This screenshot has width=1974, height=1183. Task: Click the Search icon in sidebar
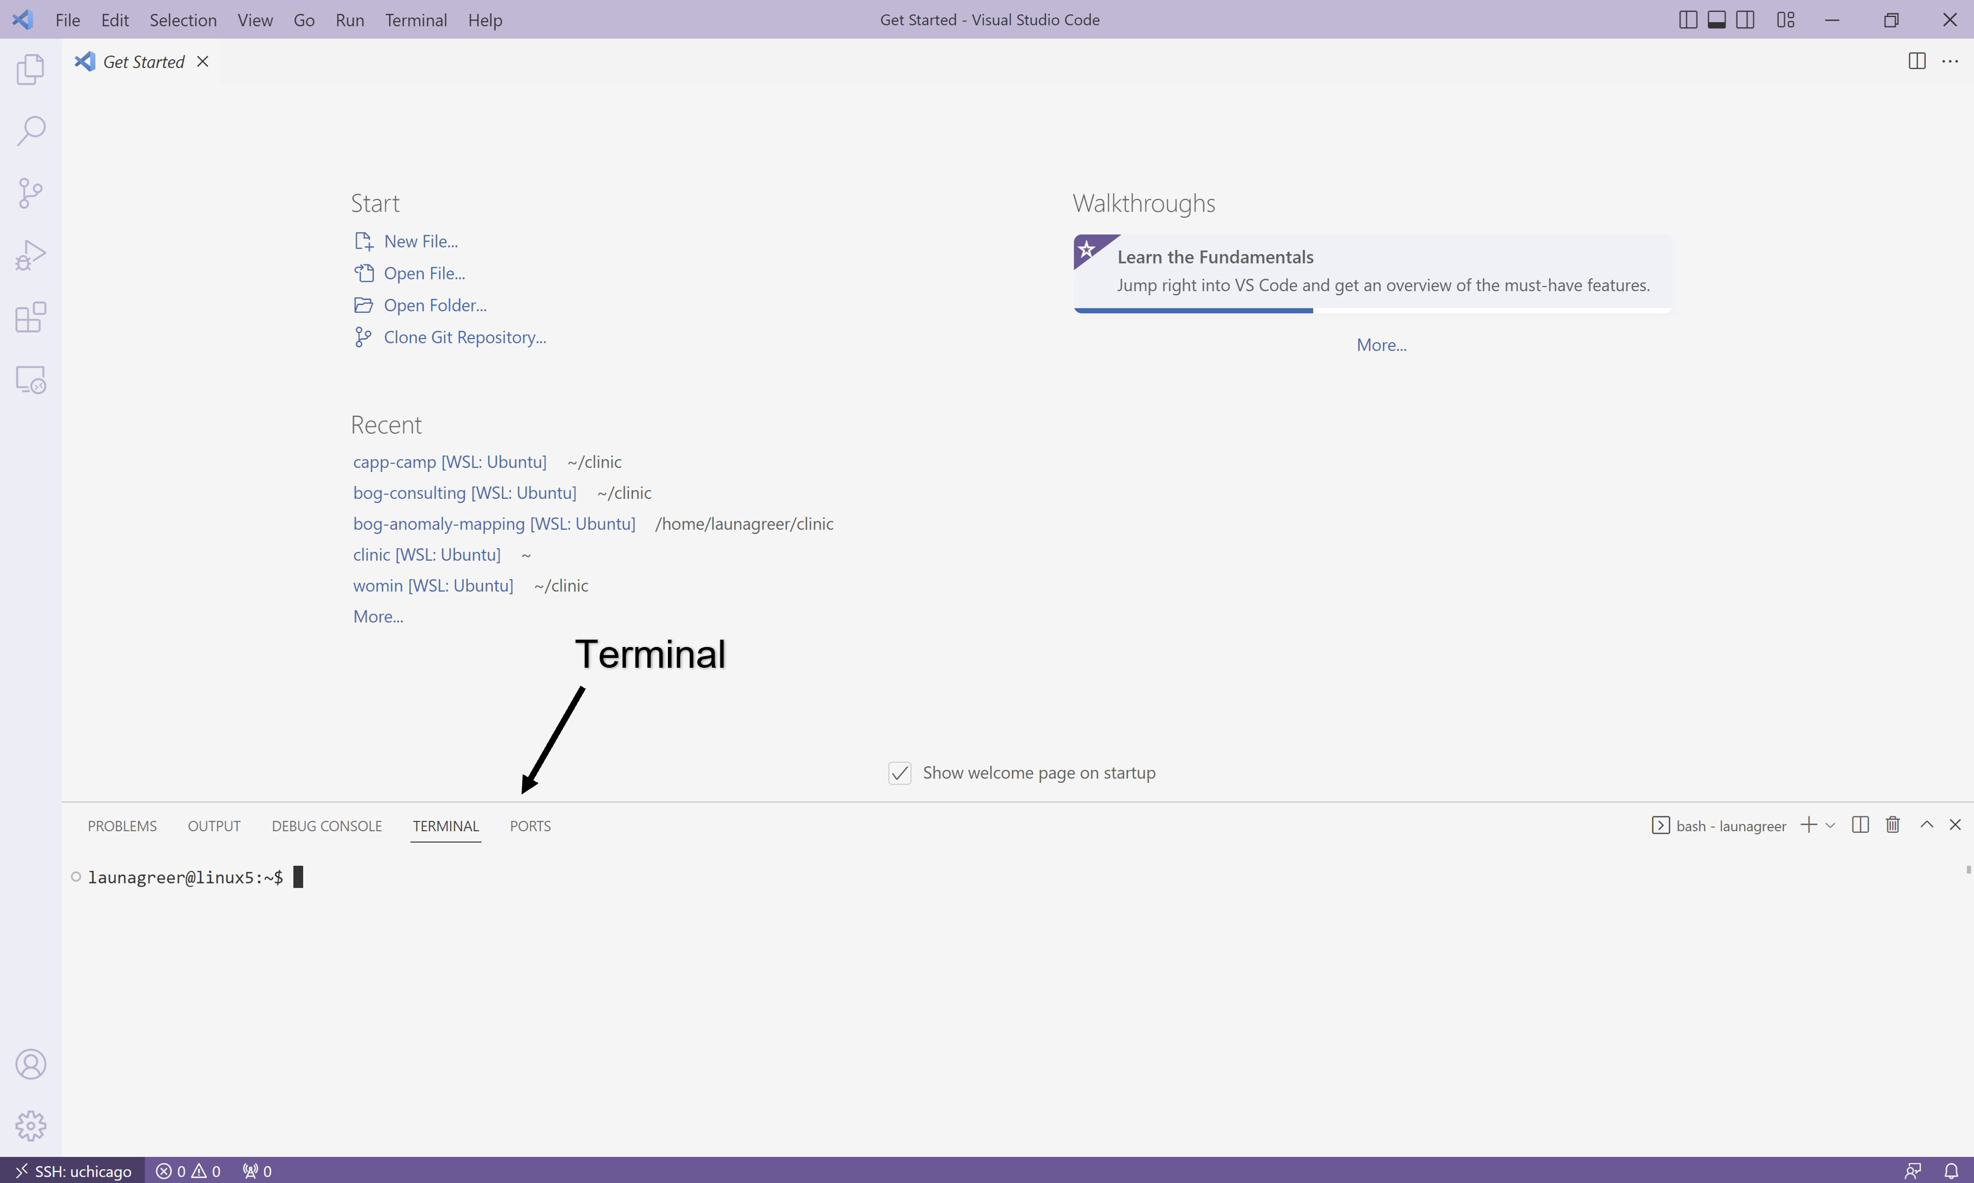pos(30,128)
